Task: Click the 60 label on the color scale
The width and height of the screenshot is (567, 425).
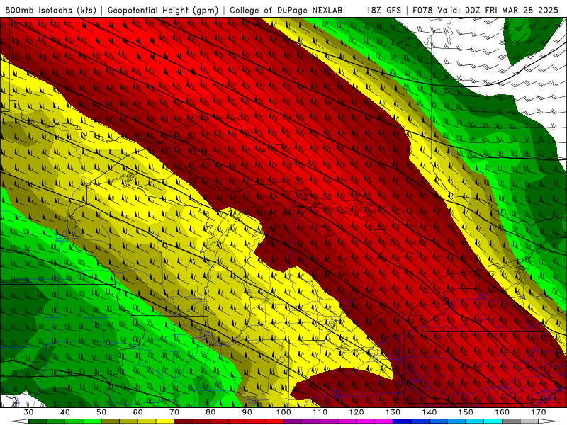Action: pos(137,412)
